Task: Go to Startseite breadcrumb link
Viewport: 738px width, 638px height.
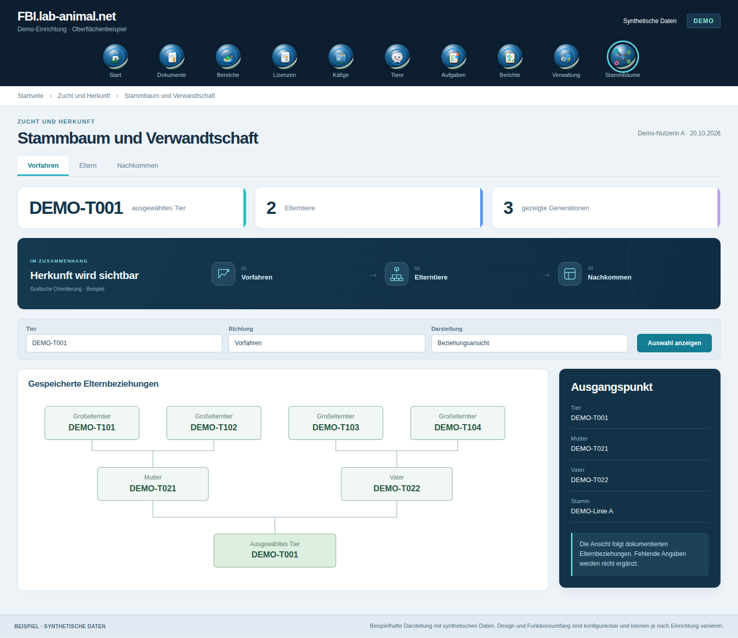Action: pos(30,96)
